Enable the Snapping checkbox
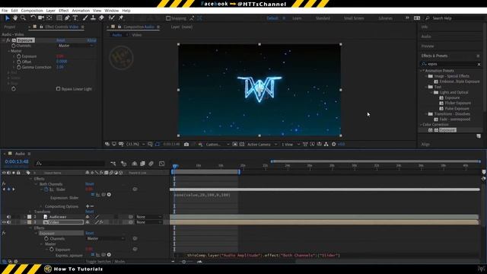This screenshot has height=274, width=487. coord(168,18)
